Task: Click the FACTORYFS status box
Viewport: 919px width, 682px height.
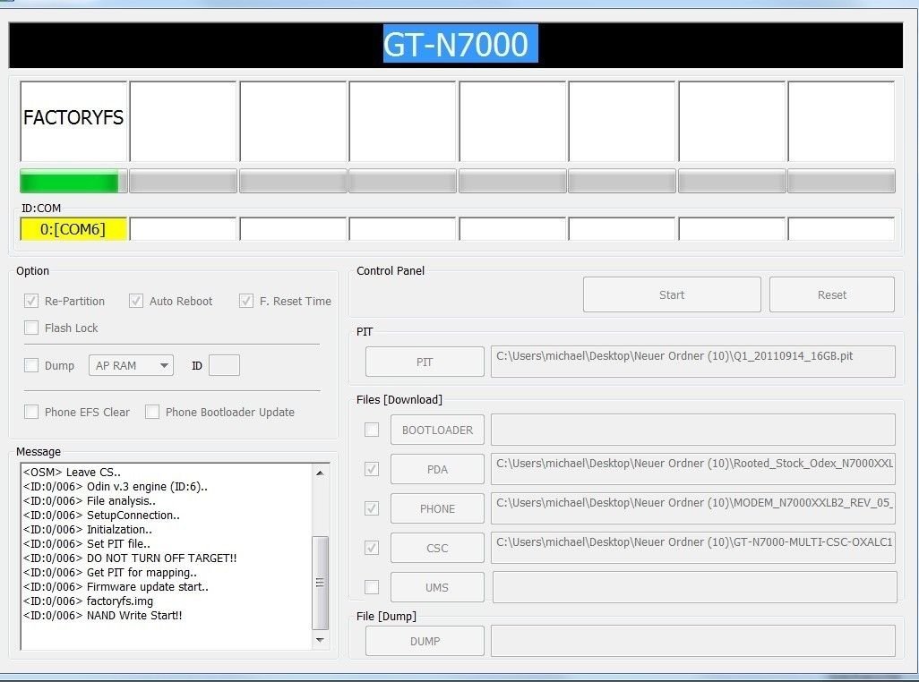Action: [73, 121]
